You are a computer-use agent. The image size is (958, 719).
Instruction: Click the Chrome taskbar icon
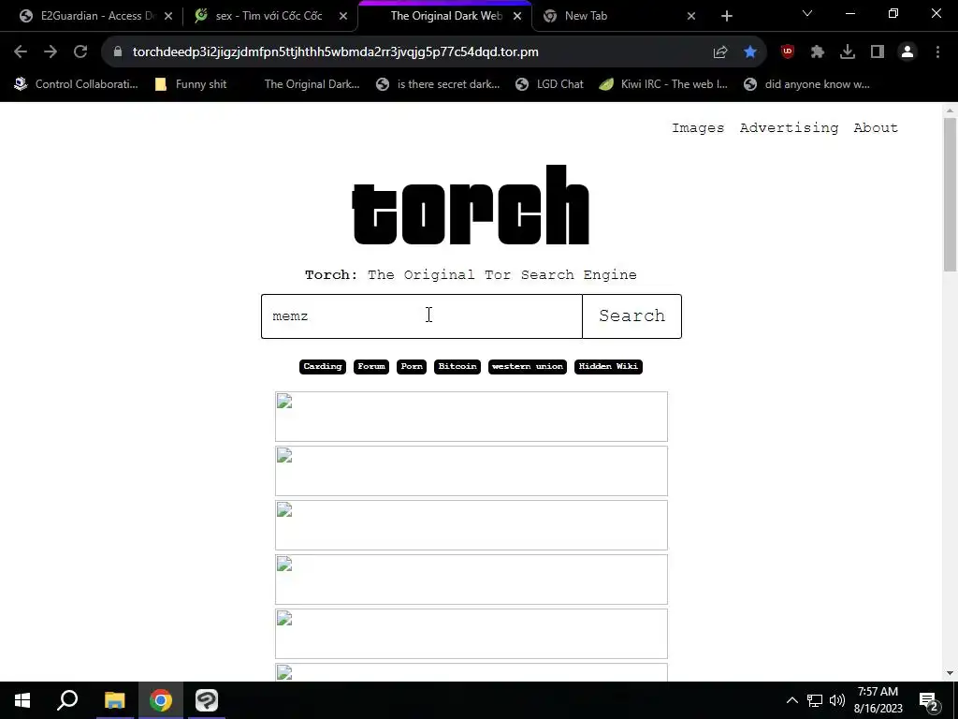tap(161, 700)
